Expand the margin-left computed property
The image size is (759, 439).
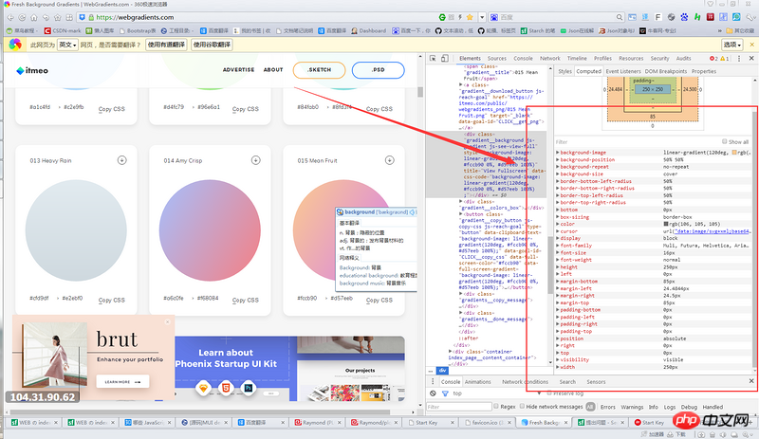click(x=558, y=288)
